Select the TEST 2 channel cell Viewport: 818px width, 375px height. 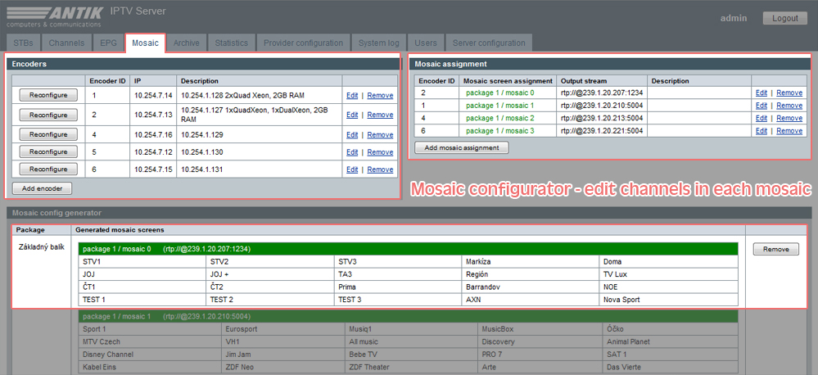coord(269,300)
